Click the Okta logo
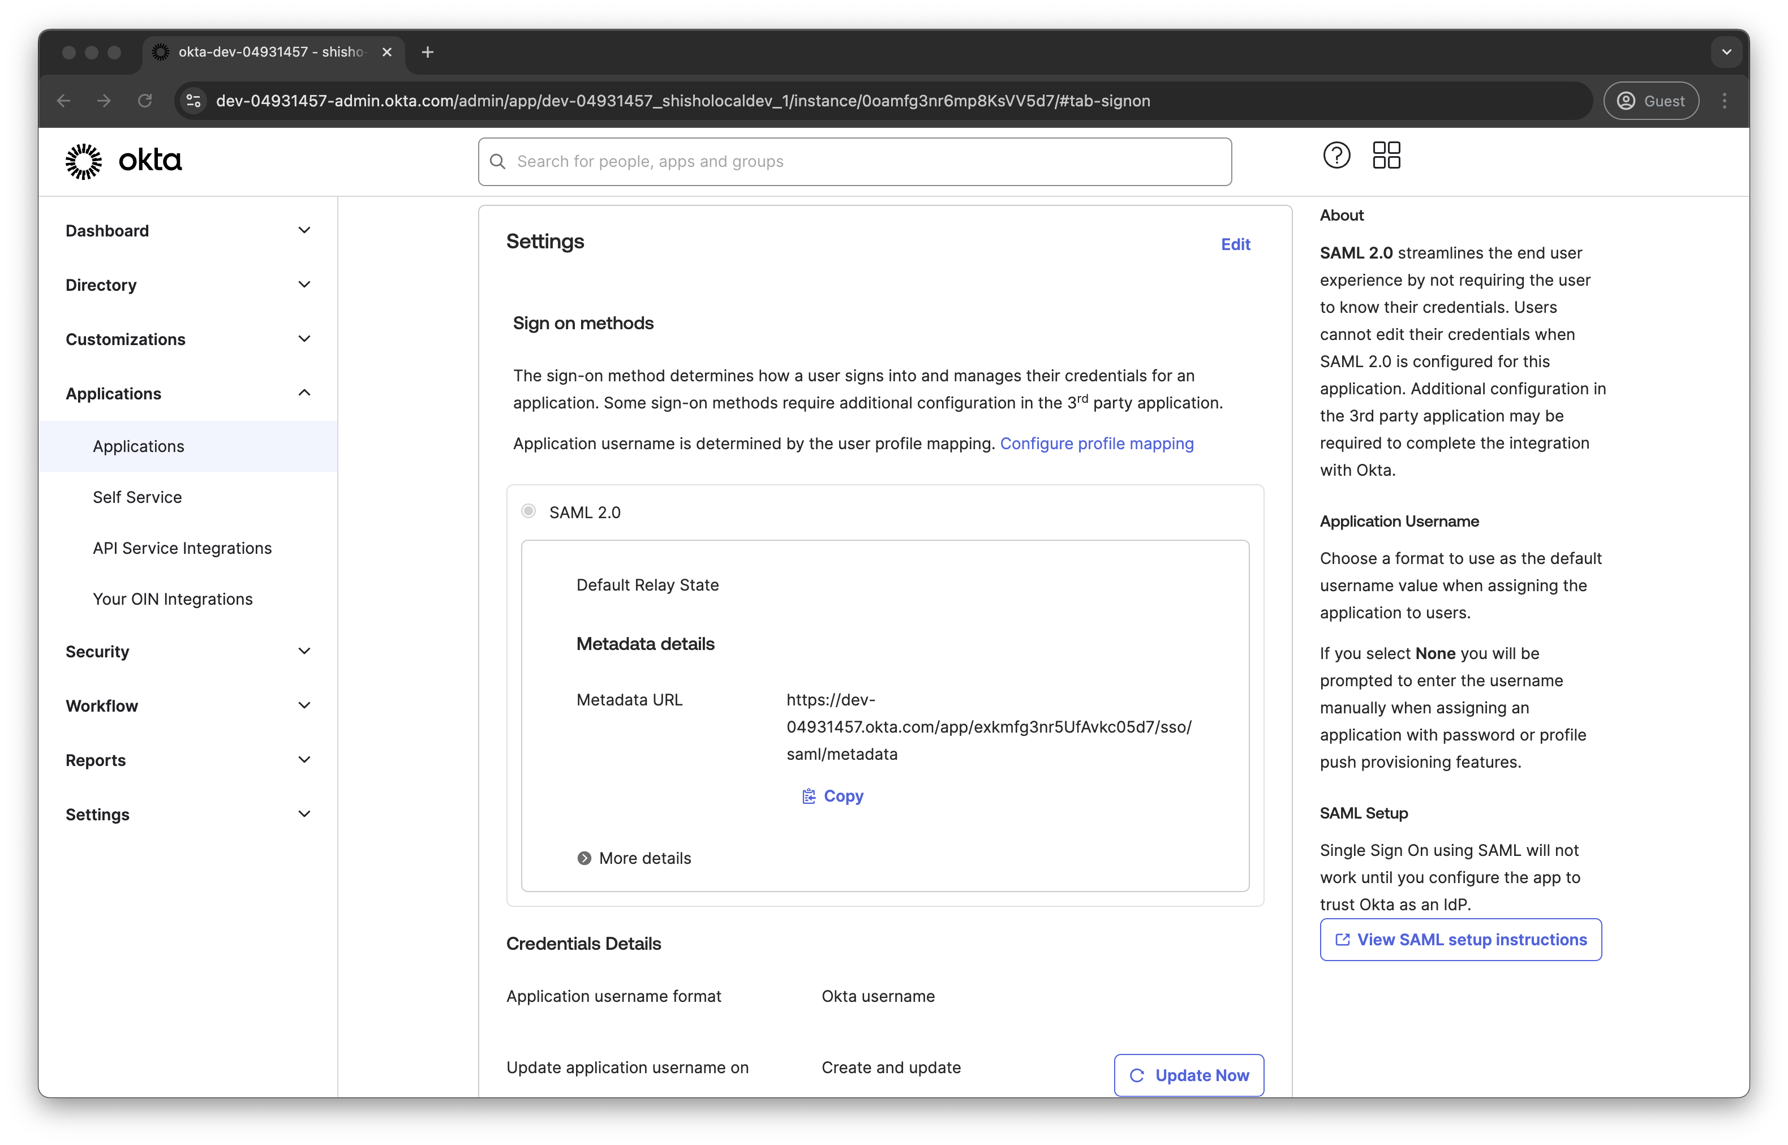 [123, 161]
